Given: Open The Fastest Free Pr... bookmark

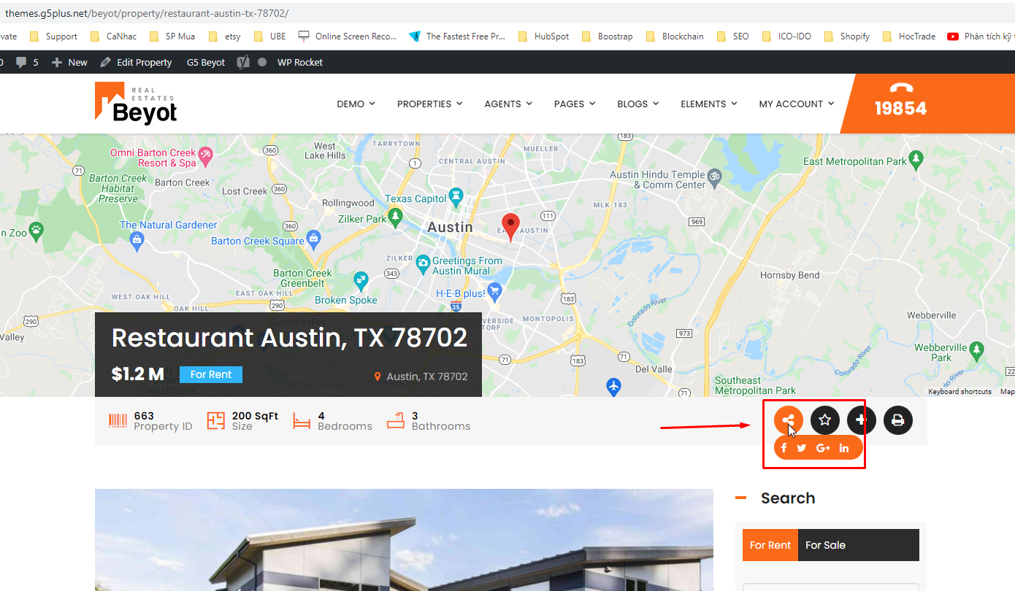Looking at the screenshot, I should click(x=457, y=36).
